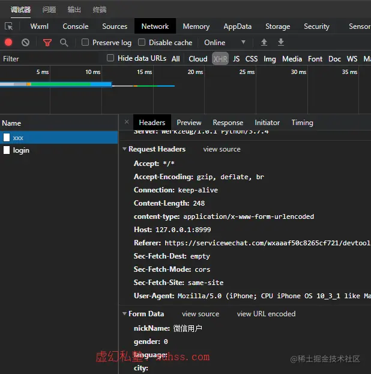The width and height of the screenshot is (371, 374).
Task: Filter requests by CSS
Action: 252,59
